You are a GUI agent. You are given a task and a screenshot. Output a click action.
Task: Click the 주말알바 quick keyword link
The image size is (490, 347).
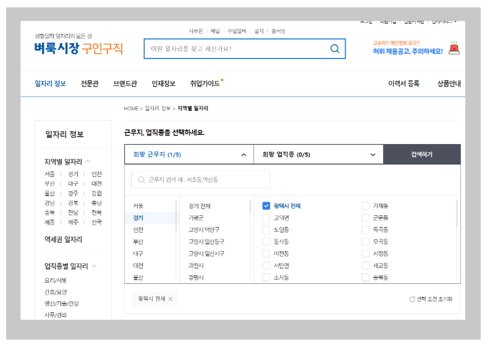pos(237,32)
